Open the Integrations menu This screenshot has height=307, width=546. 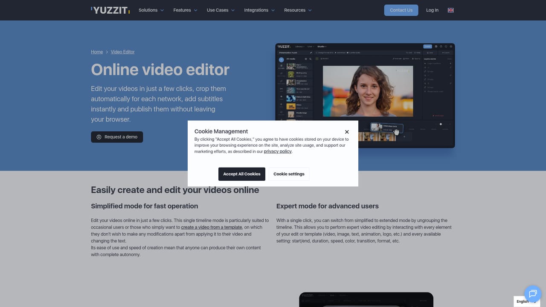pyautogui.click(x=259, y=10)
